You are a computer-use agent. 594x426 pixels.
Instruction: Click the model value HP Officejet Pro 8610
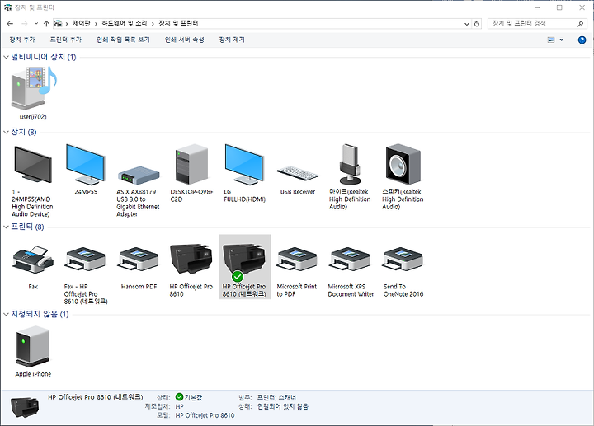click(205, 415)
